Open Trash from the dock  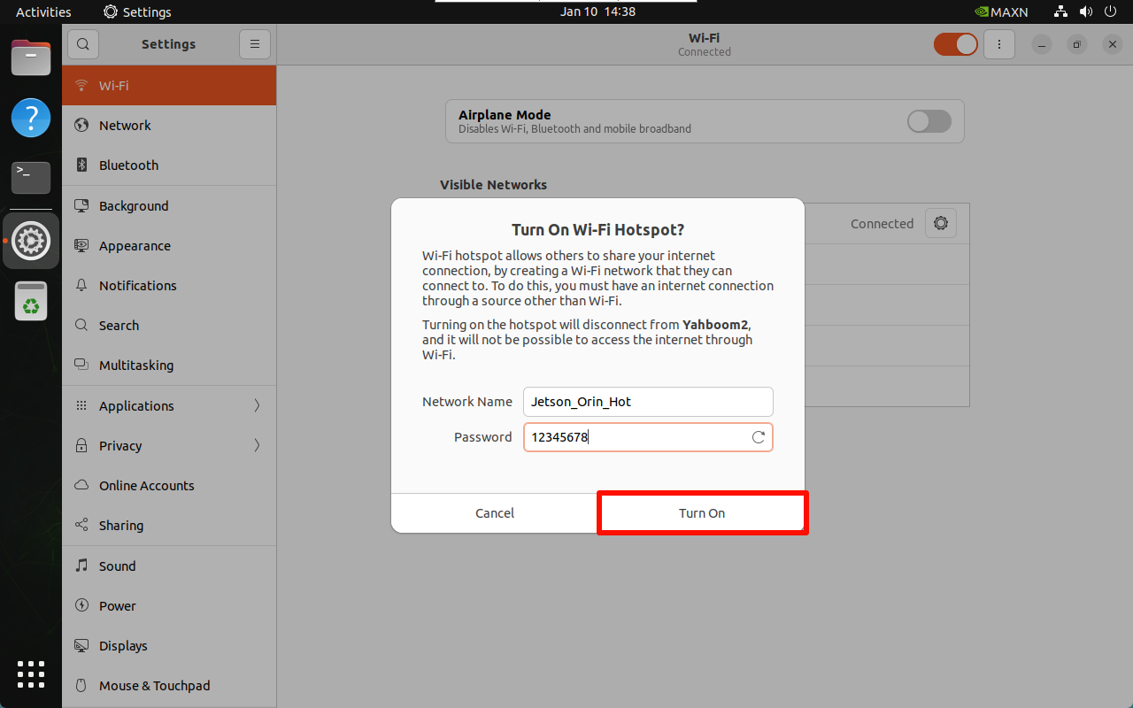(31, 301)
